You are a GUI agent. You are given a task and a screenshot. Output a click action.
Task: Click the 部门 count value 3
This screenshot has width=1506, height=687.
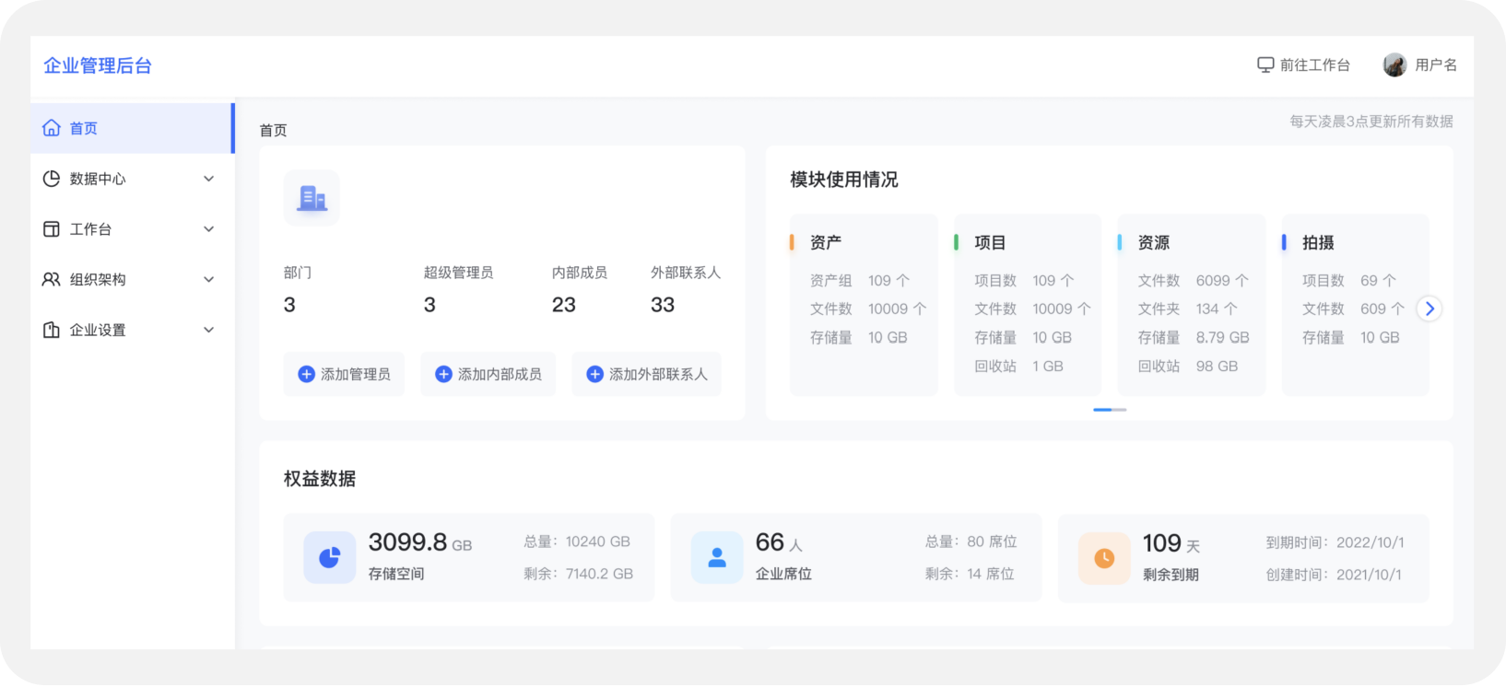click(289, 305)
